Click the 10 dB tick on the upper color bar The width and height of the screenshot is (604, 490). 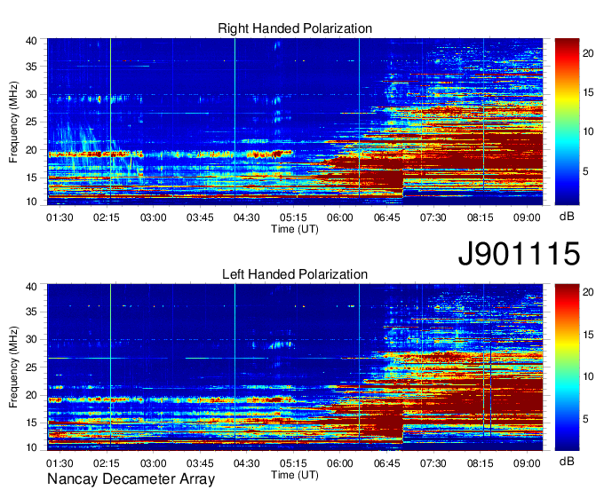(x=588, y=132)
